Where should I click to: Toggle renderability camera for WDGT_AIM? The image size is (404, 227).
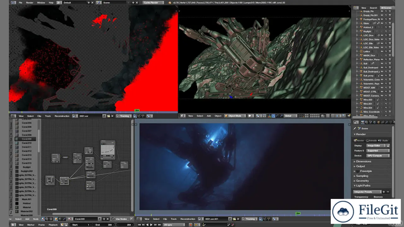click(390, 88)
